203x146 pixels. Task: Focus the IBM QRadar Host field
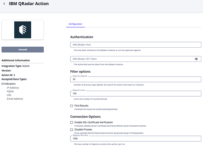click(136, 45)
